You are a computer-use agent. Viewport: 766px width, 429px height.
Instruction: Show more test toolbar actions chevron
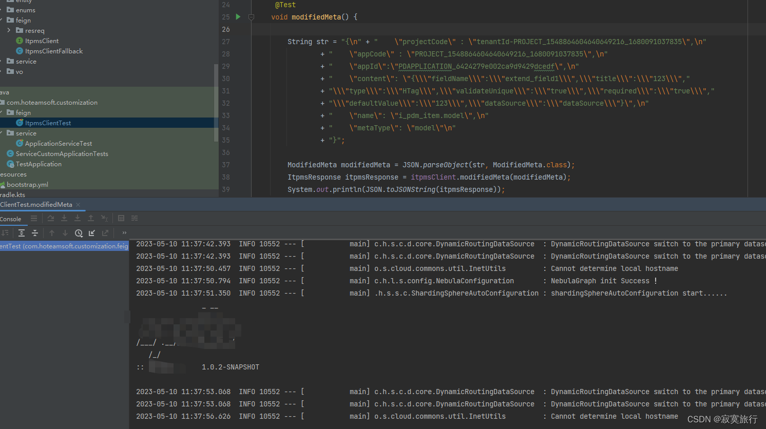(124, 233)
